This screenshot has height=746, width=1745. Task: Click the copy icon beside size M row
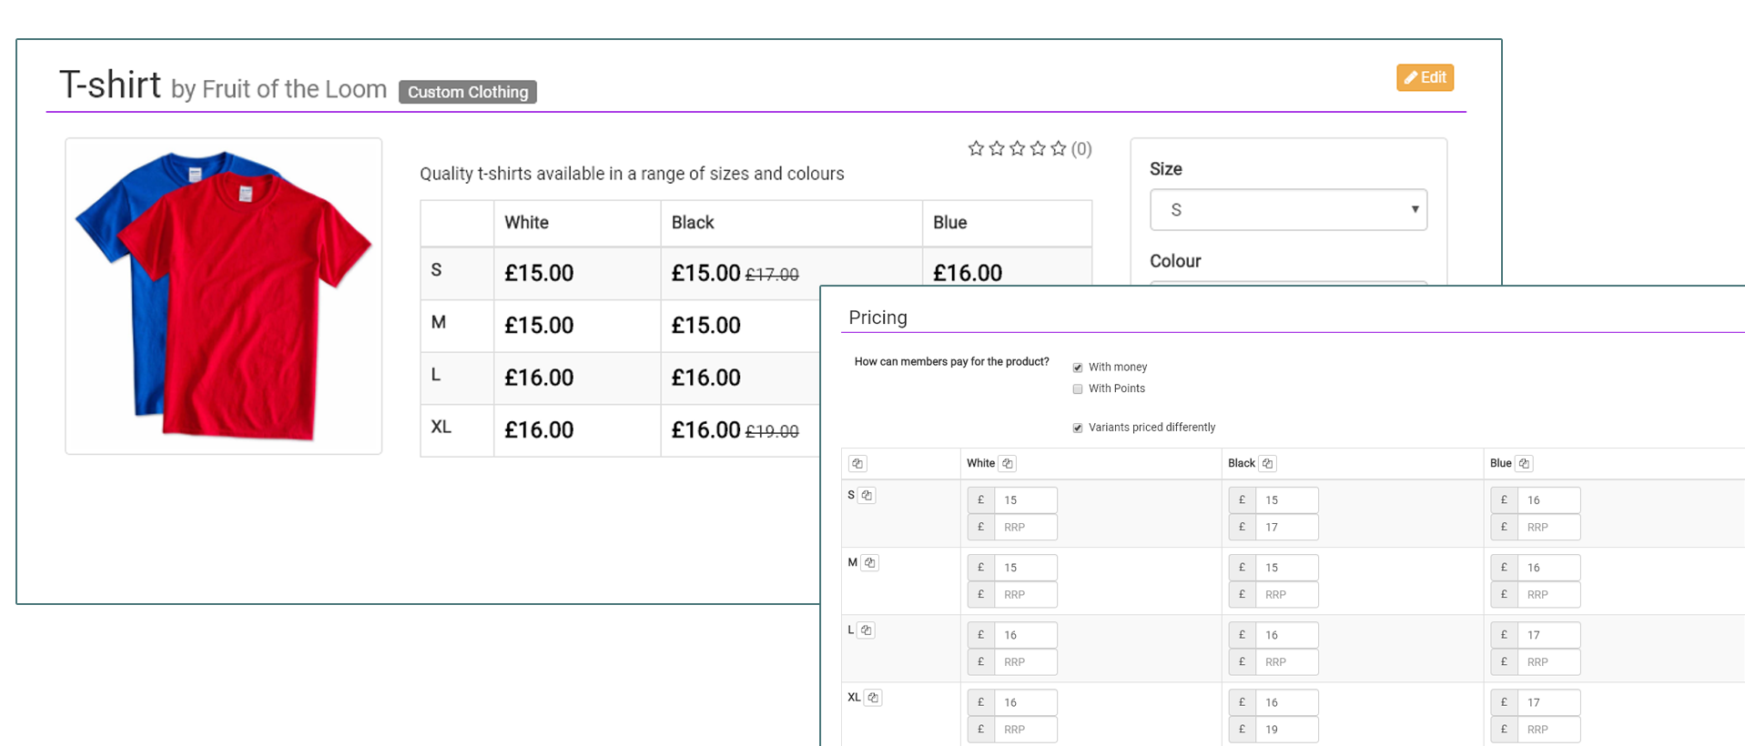pos(869,563)
